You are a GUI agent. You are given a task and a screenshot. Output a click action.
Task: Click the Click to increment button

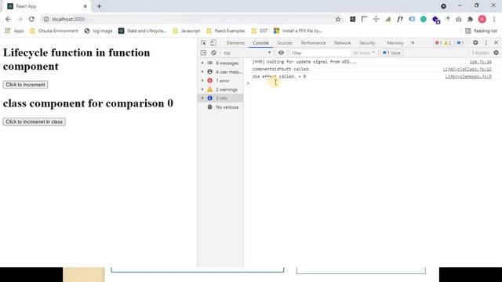pos(25,85)
